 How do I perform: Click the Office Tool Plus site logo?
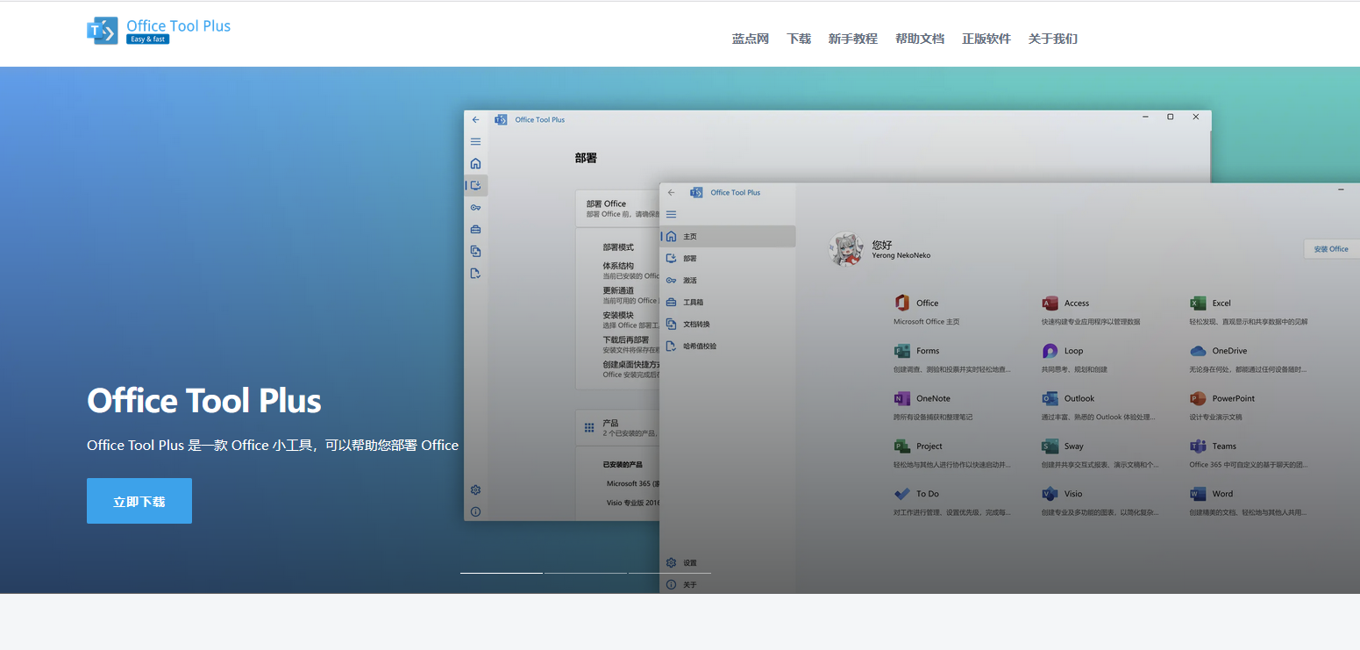click(159, 31)
